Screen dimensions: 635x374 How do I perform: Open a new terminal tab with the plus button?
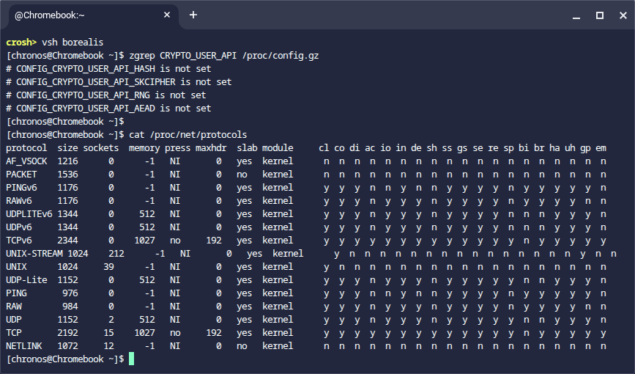pos(193,15)
